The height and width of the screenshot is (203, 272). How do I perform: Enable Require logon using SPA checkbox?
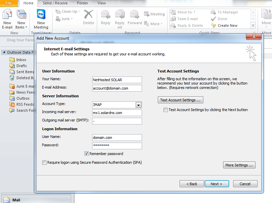click(44, 162)
